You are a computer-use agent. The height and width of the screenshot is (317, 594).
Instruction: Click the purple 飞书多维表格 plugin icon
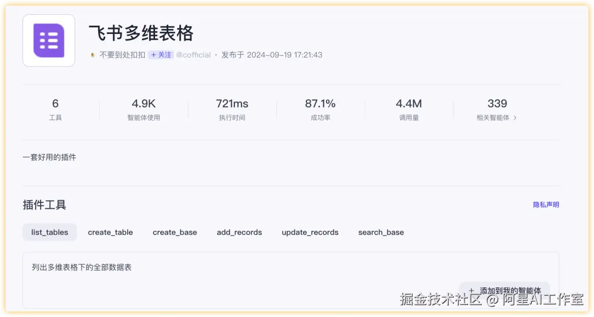tap(49, 41)
